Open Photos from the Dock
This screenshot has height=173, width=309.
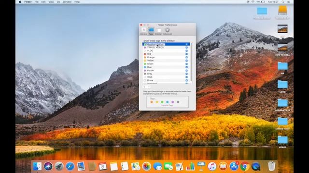[x=146, y=166]
